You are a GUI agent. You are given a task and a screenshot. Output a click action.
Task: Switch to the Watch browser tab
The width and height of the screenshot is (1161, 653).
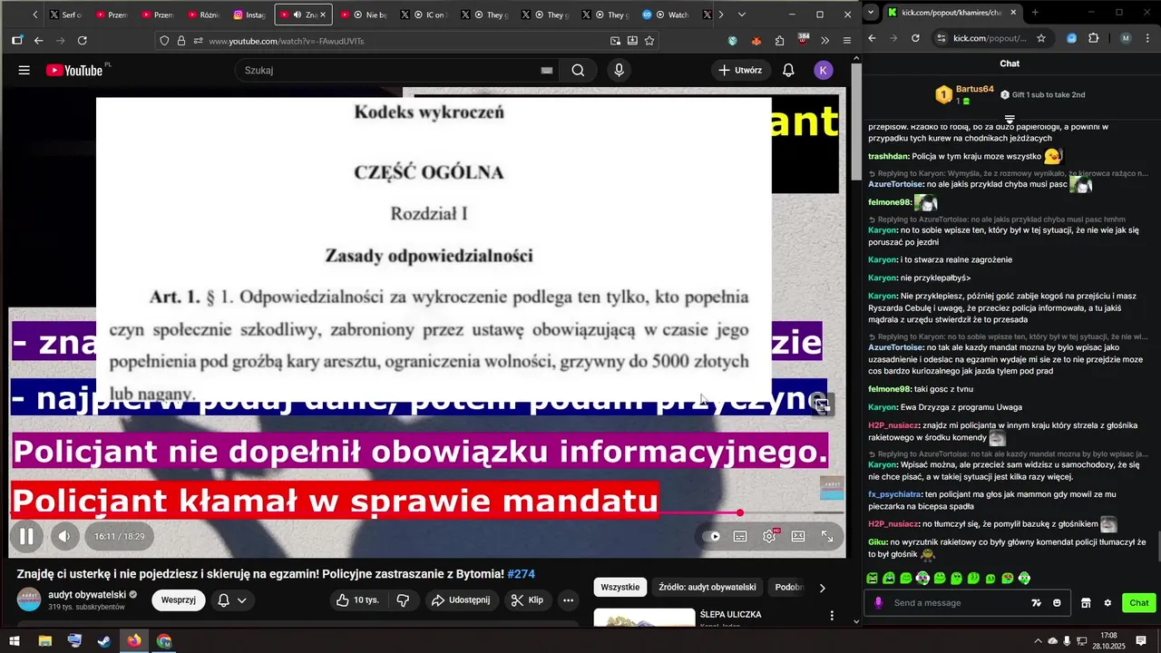[668, 15]
